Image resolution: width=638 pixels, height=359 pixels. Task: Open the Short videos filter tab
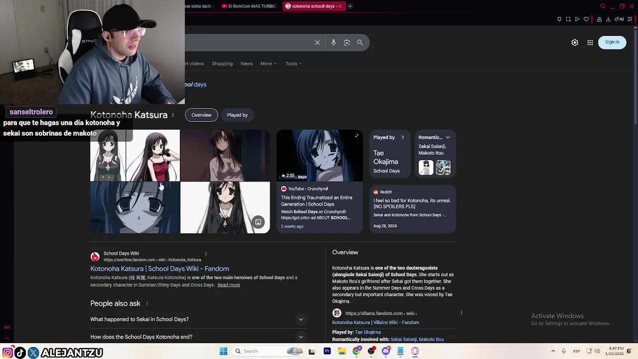[x=194, y=63]
